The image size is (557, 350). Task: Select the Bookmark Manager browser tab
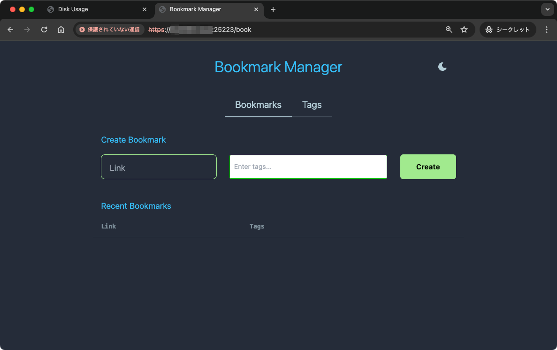click(x=209, y=9)
